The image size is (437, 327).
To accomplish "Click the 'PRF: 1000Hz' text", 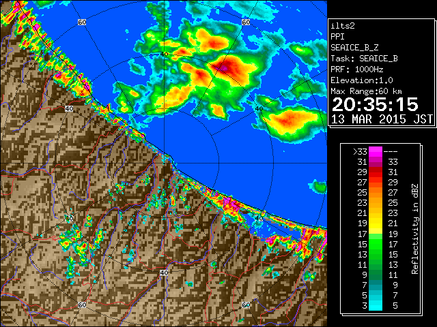I will (357, 69).
